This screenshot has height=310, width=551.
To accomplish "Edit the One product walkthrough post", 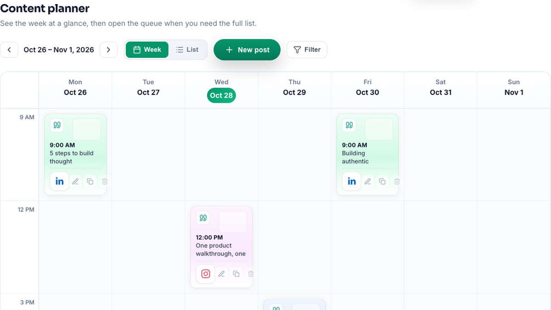I will tap(222, 274).
